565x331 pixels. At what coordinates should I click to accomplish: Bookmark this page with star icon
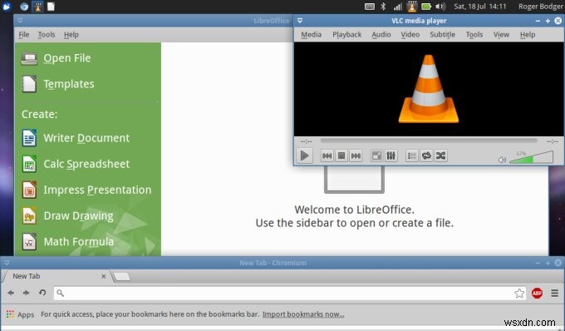(519, 293)
